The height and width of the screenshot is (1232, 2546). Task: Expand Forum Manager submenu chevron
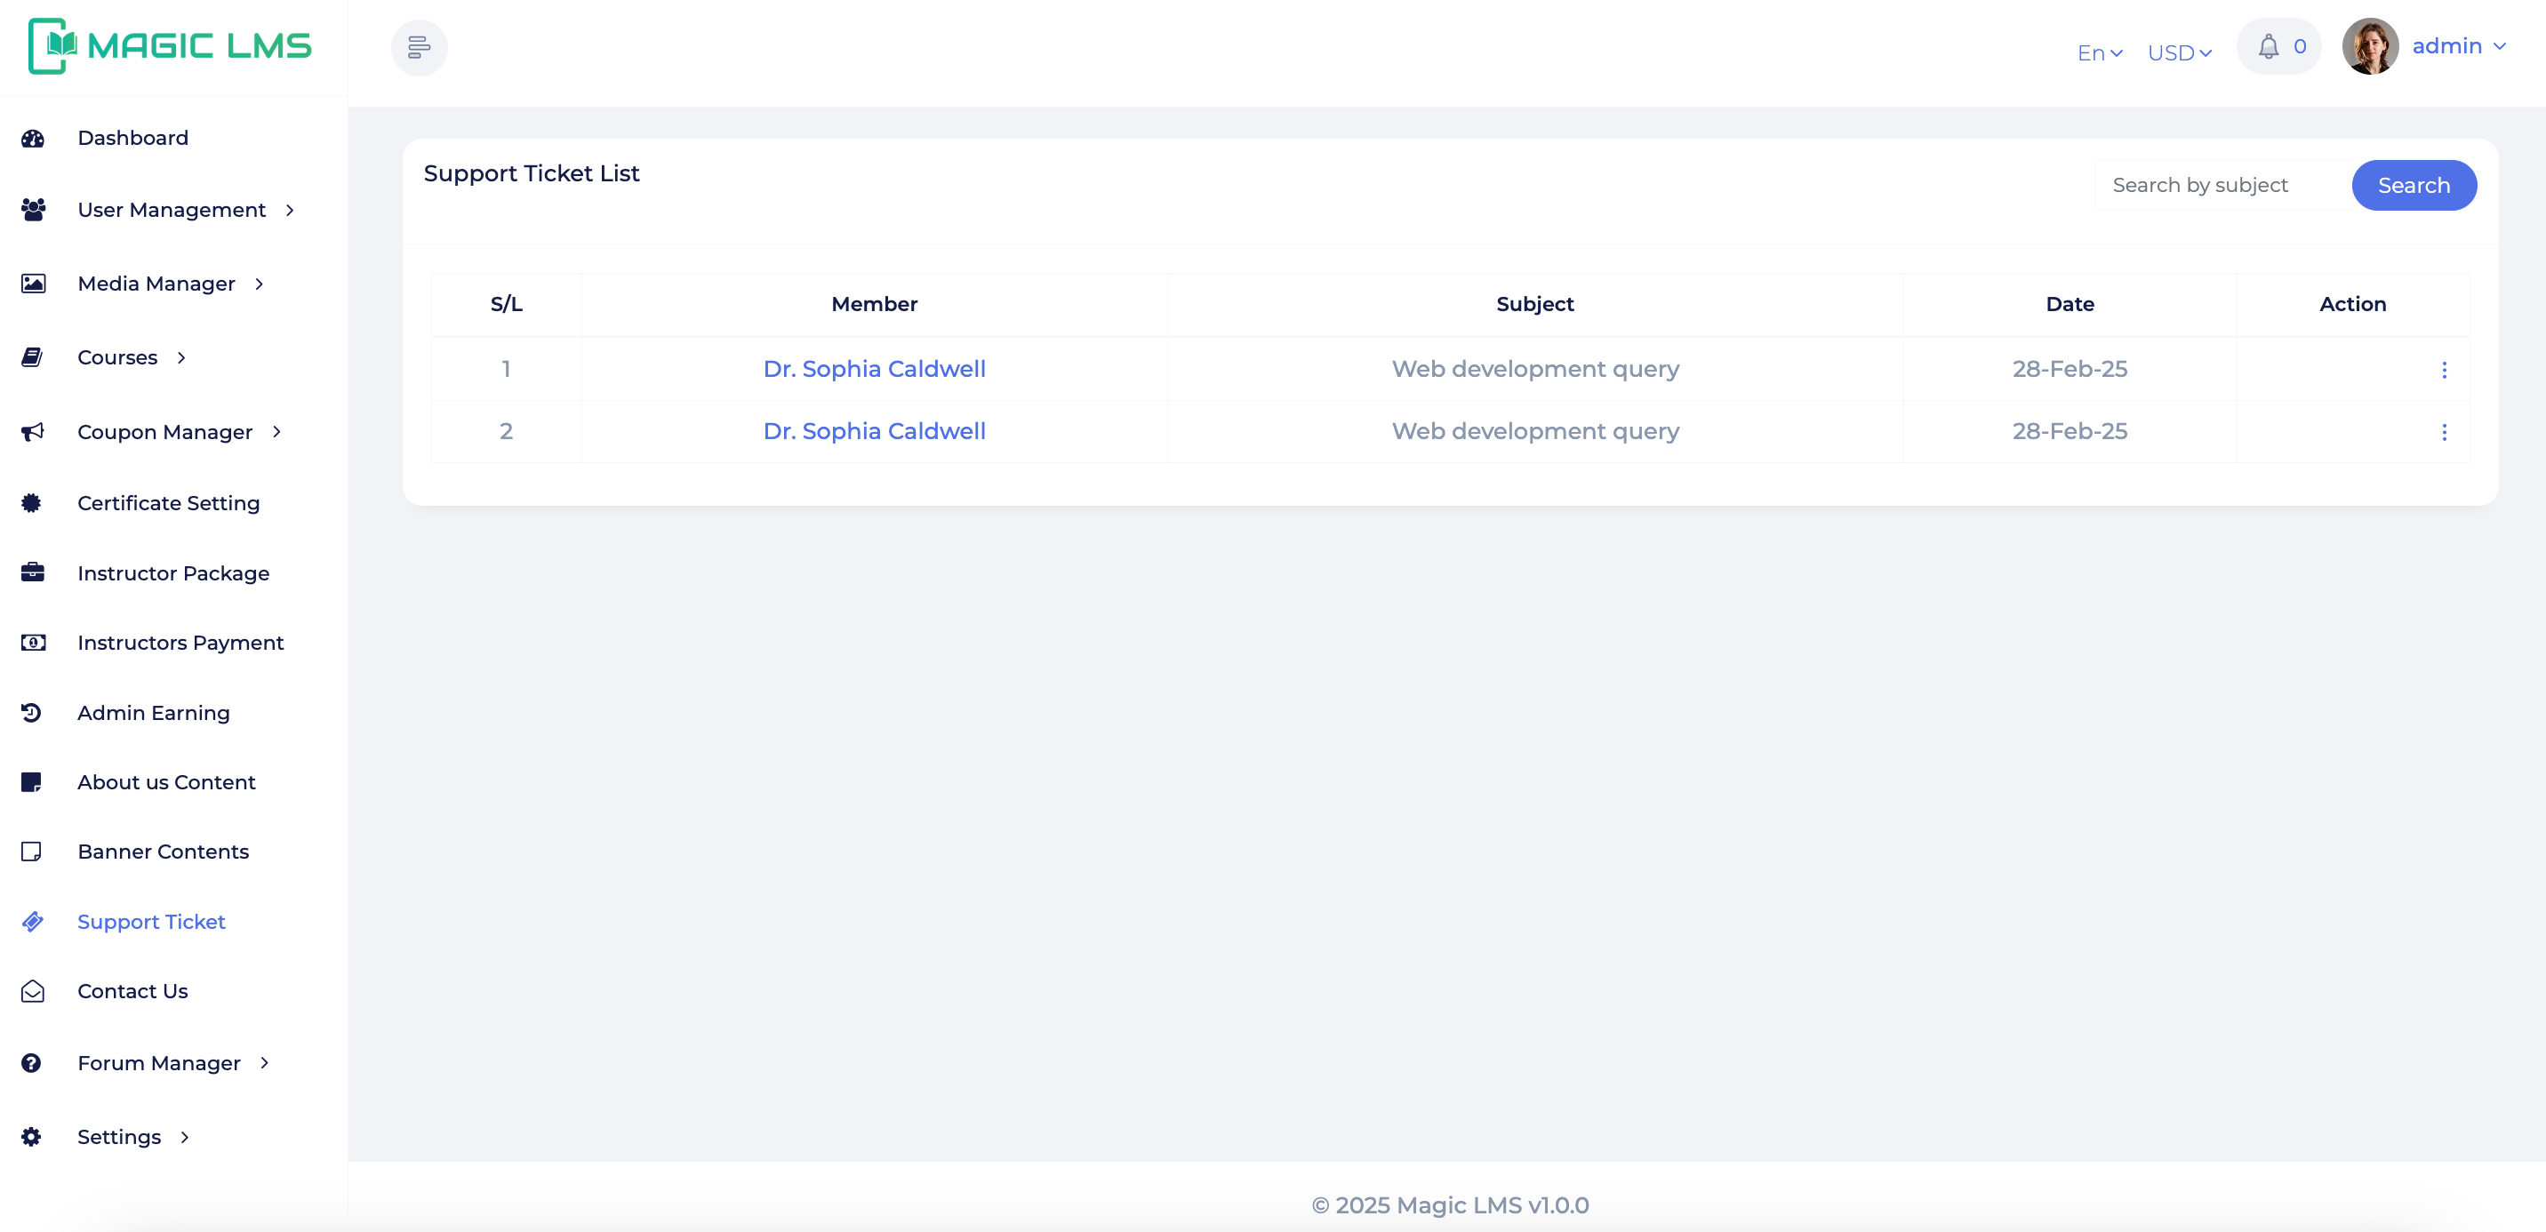(x=264, y=1063)
